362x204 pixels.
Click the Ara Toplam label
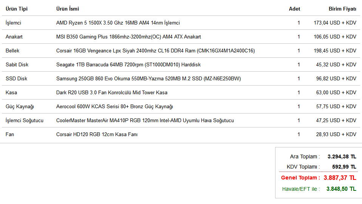coord(305,156)
